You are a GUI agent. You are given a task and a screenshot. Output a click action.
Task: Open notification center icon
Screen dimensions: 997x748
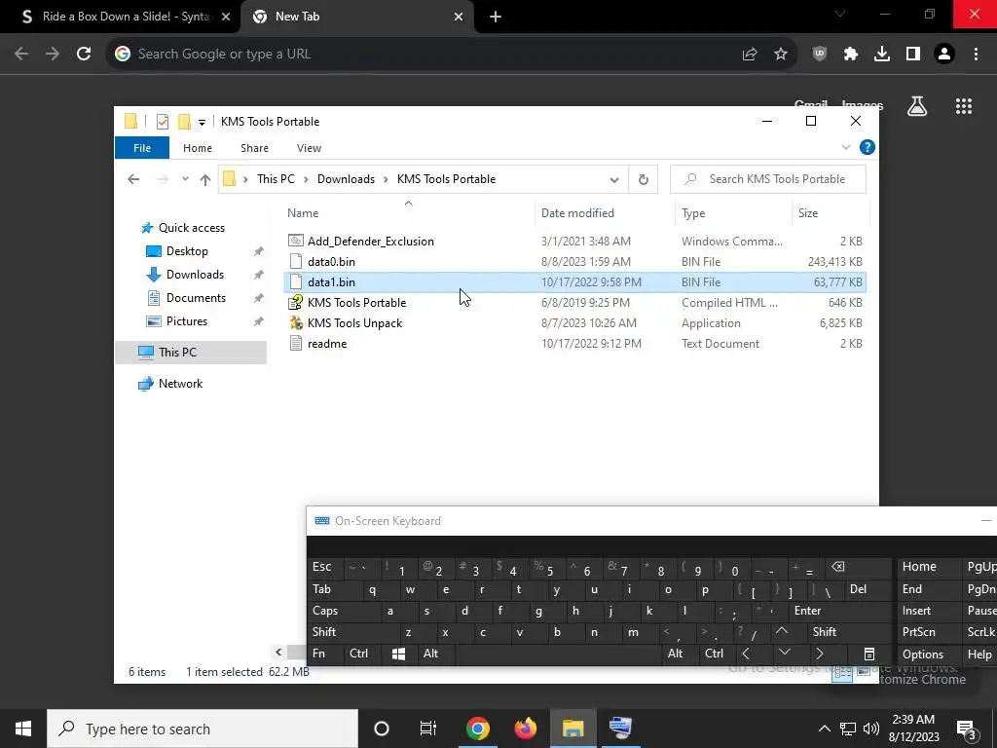click(967, 729)
